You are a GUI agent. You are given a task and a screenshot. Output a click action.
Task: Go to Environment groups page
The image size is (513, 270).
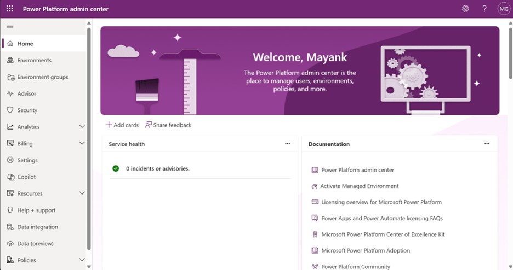point(43,77)
